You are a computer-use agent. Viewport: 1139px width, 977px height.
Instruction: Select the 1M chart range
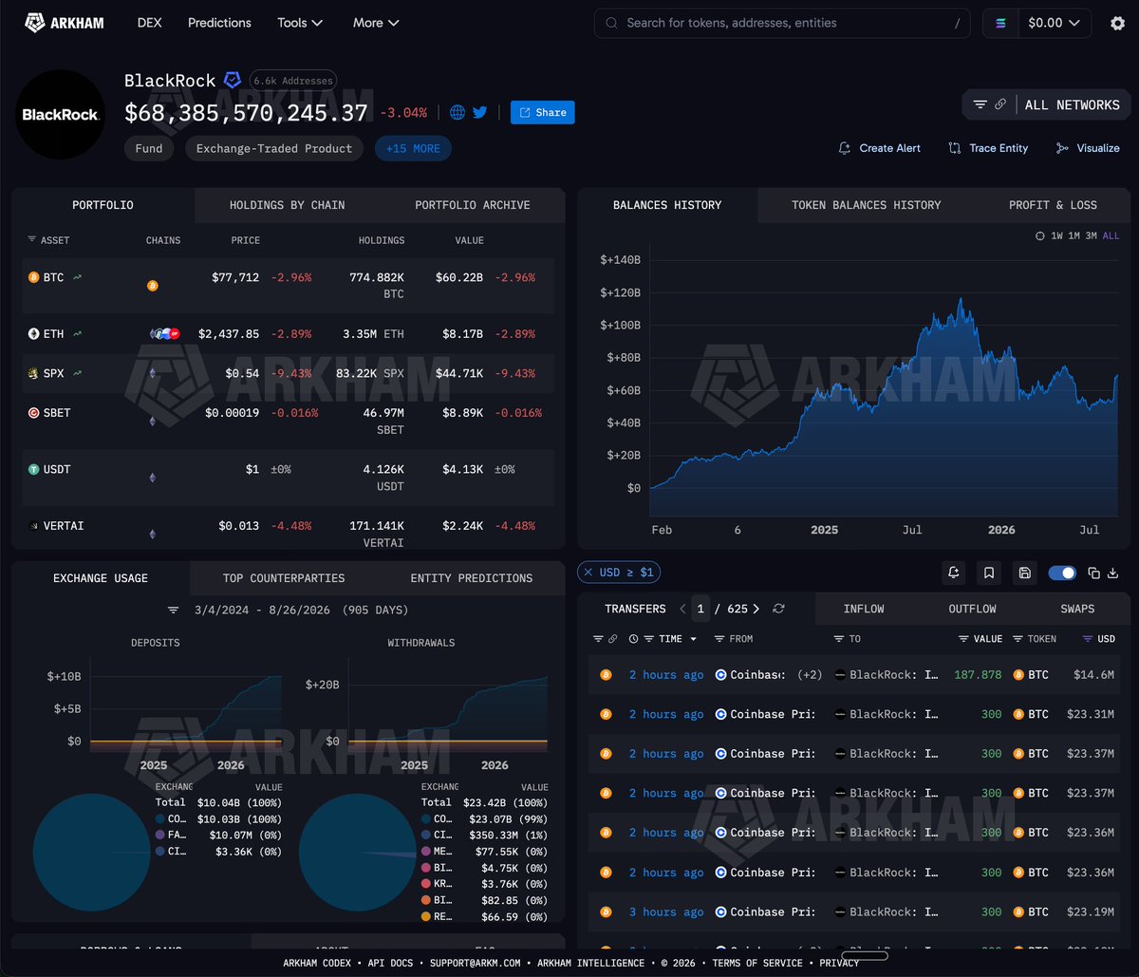[1074, 235]
